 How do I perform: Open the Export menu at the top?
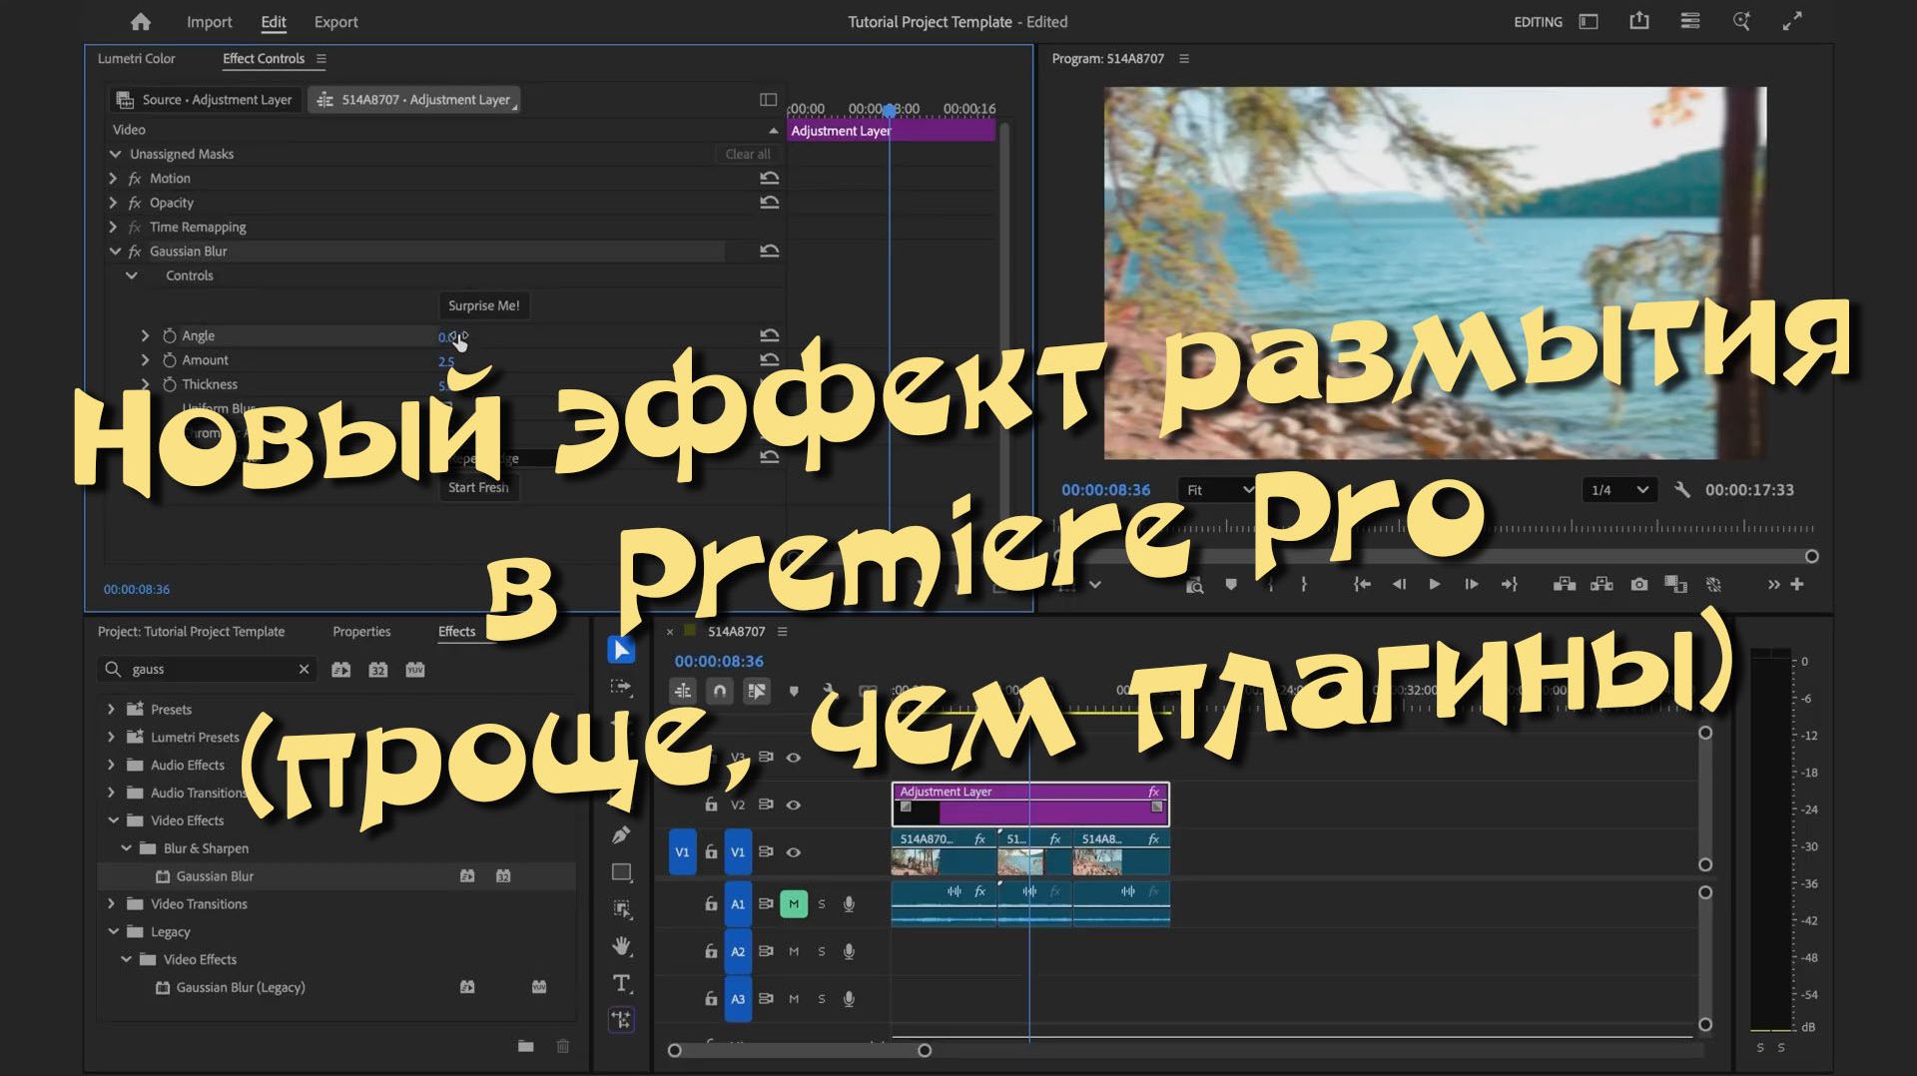point(335,21)
